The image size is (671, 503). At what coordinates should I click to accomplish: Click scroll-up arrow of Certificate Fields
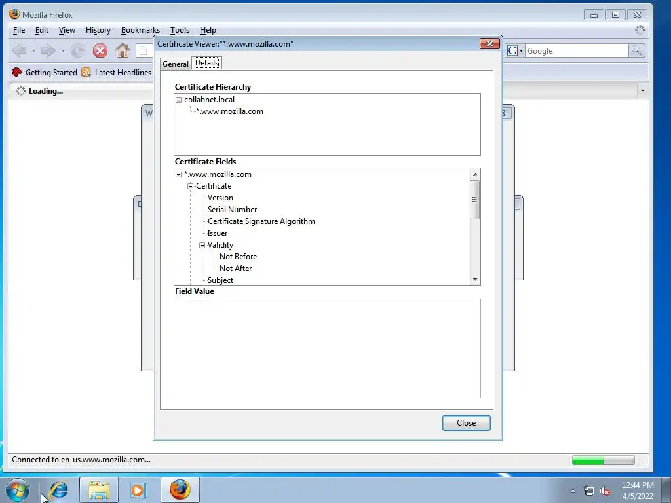pyautogui.click(x=475, y=174)
